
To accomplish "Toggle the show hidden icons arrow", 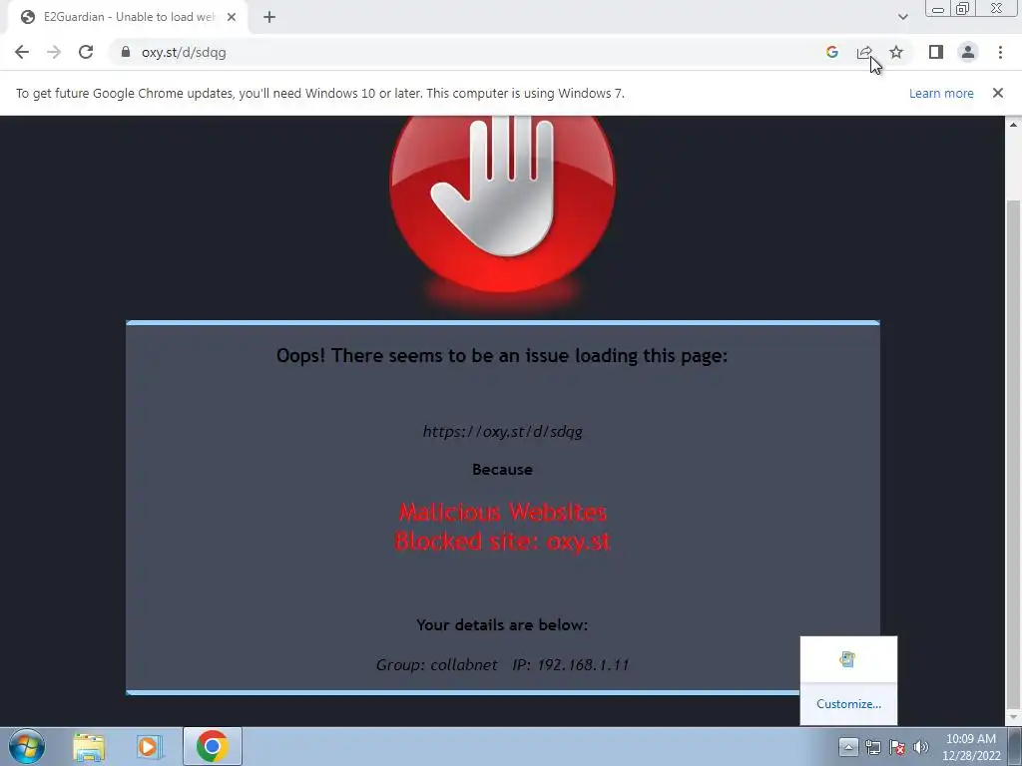I will [848, 746].
